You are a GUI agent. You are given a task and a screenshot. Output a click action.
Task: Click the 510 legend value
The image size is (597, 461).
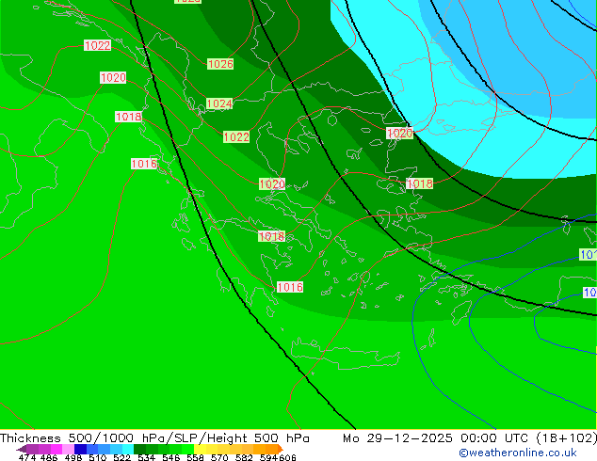tap(98, 457)
